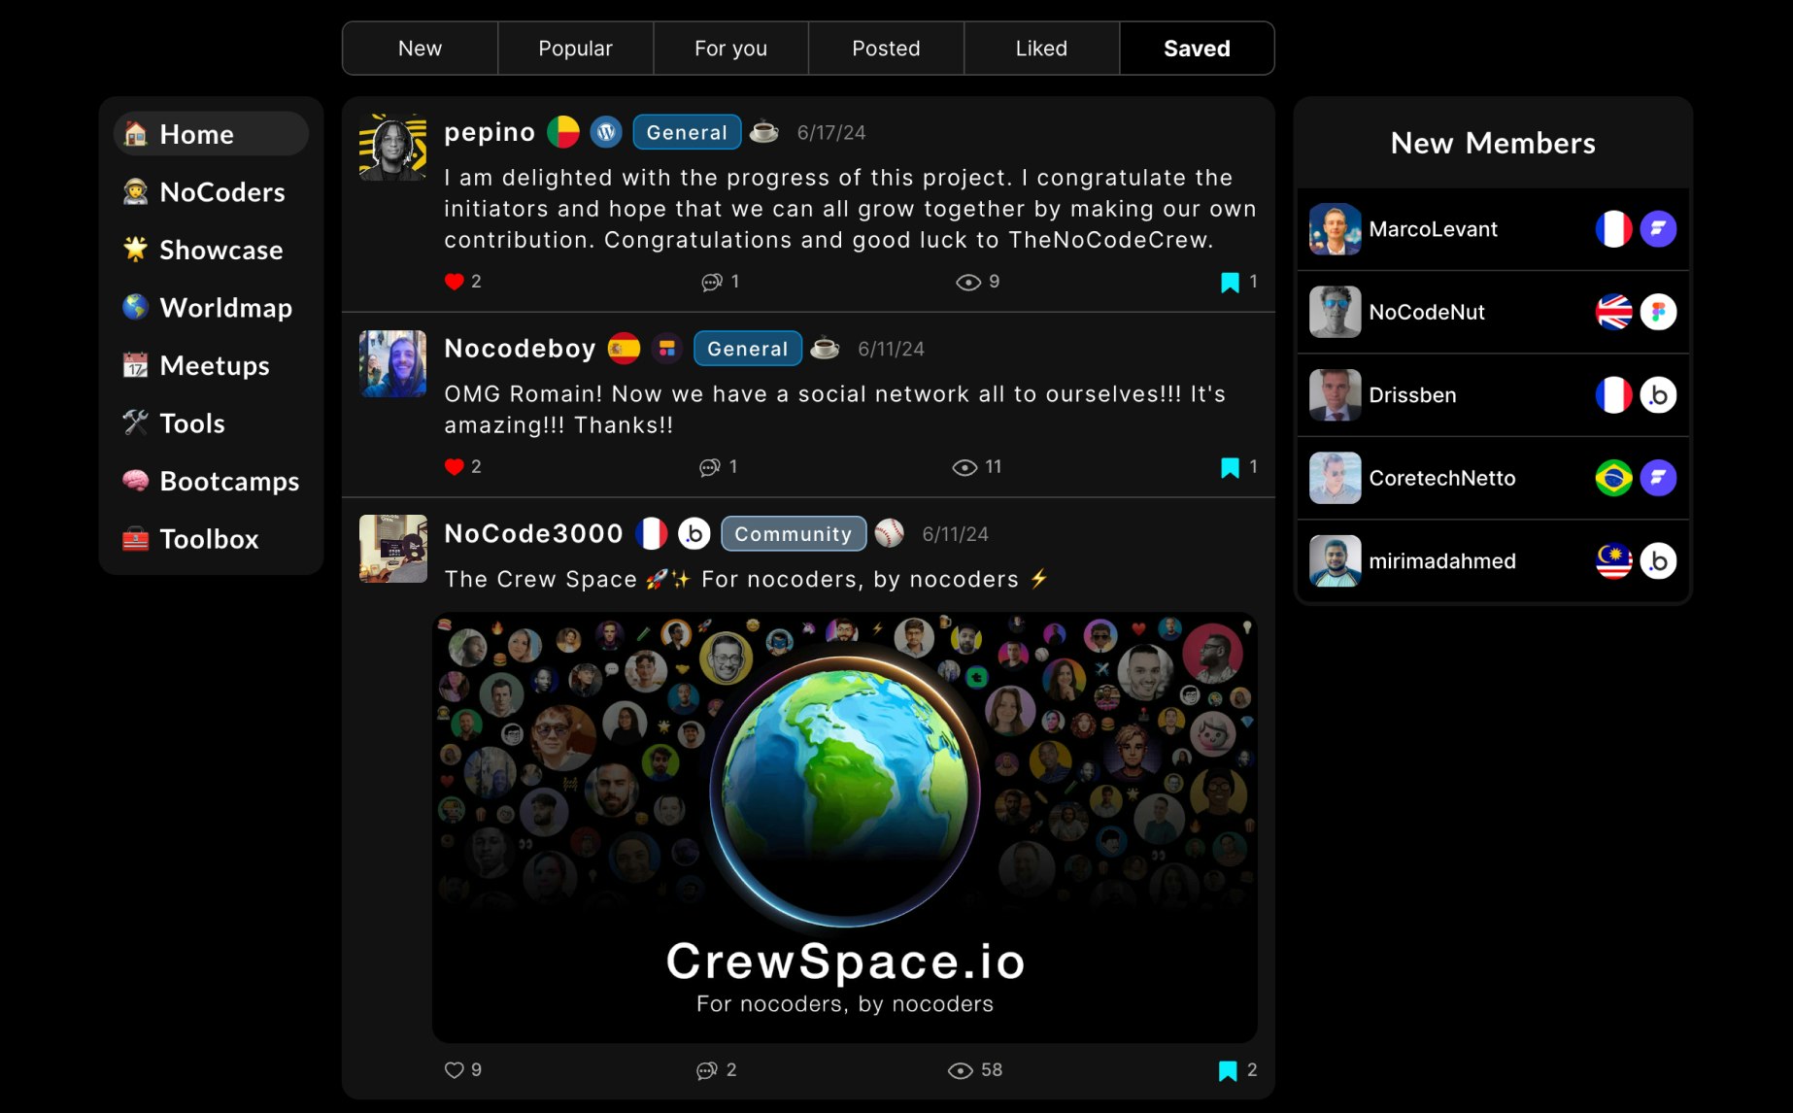Open NoCodeNut's member profile
1793x1113 pixels.
point(1493,312)
